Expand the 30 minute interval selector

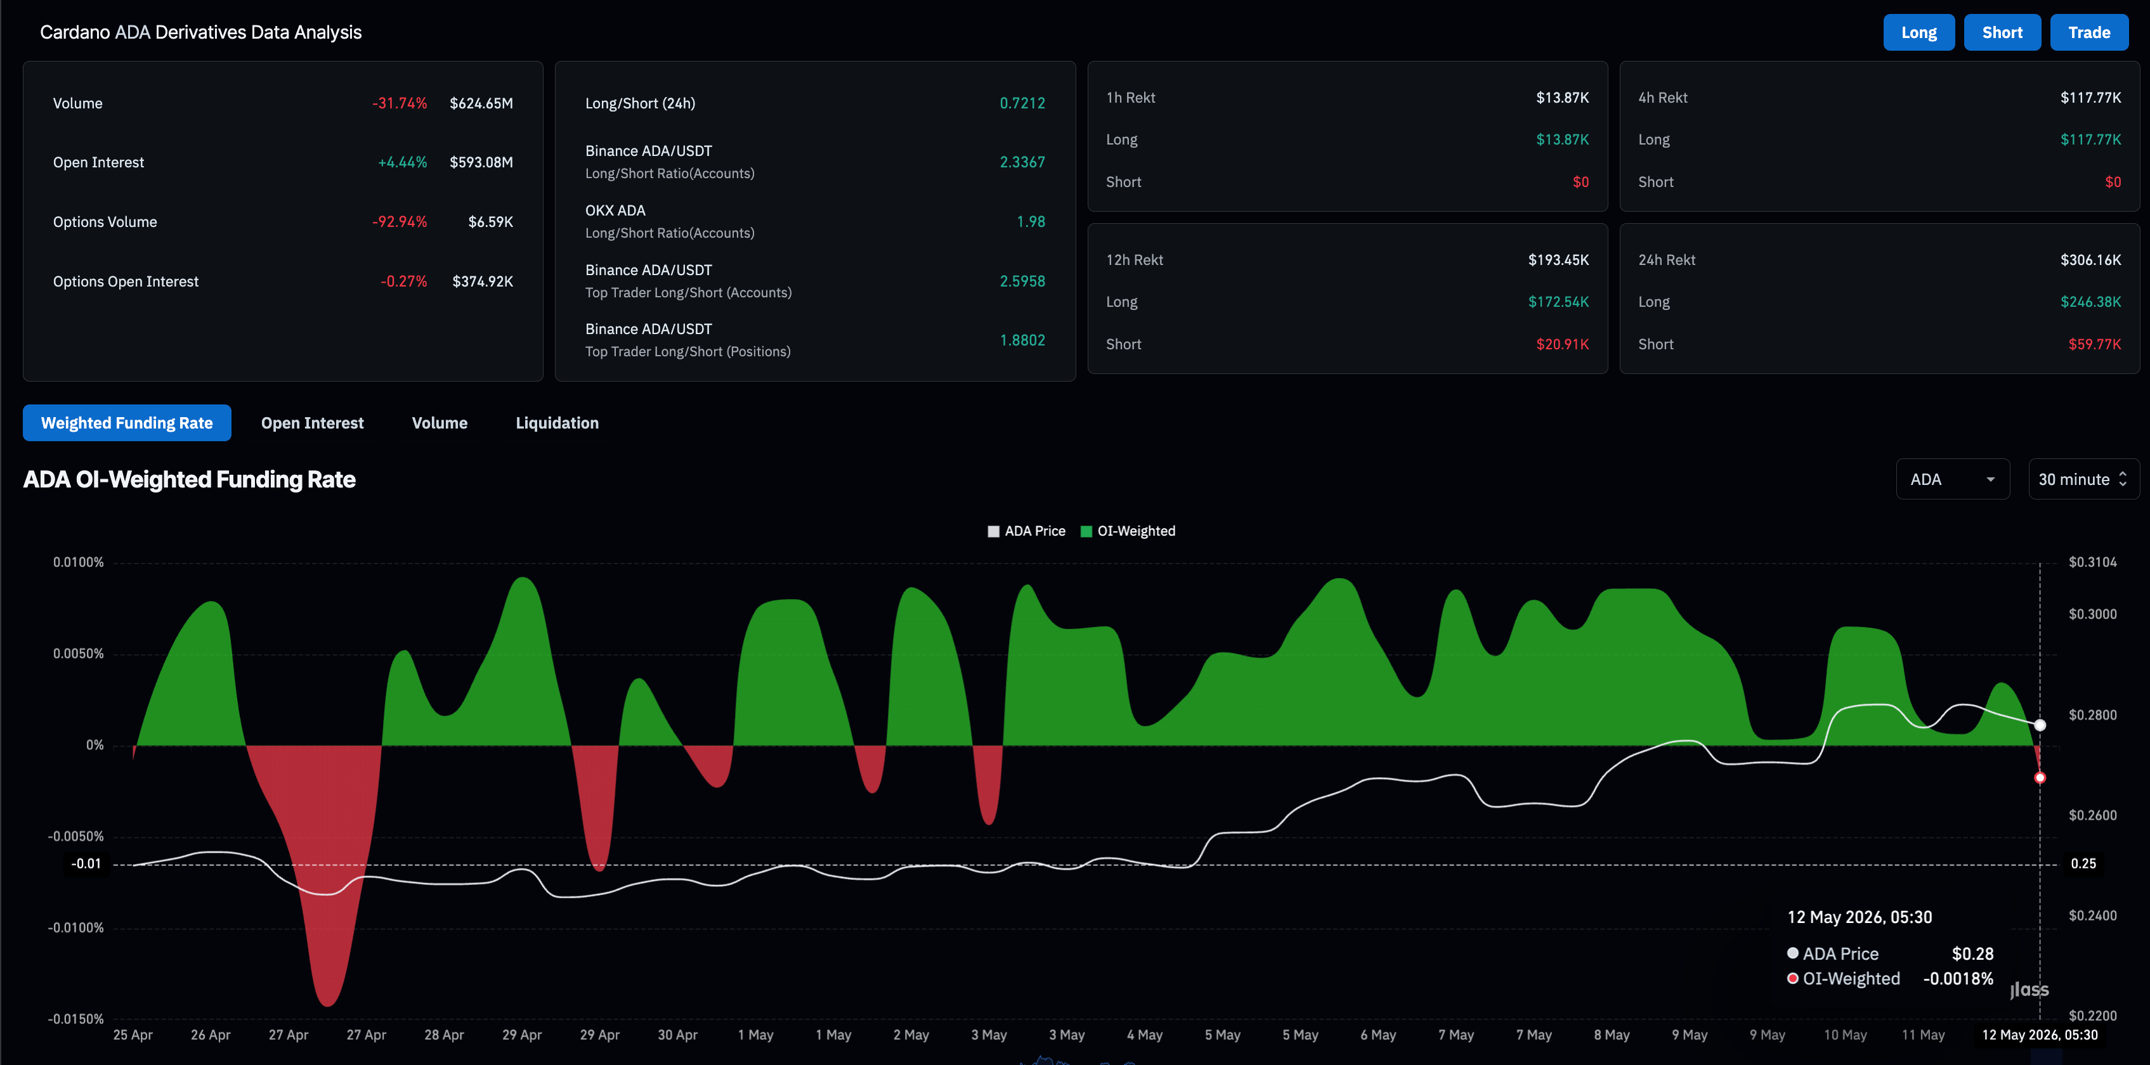2083,479
